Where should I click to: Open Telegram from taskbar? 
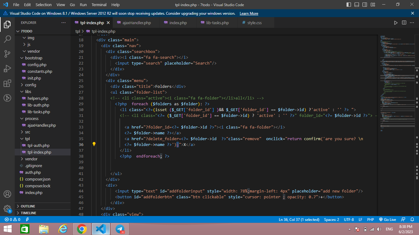click(x=120, y=229)
